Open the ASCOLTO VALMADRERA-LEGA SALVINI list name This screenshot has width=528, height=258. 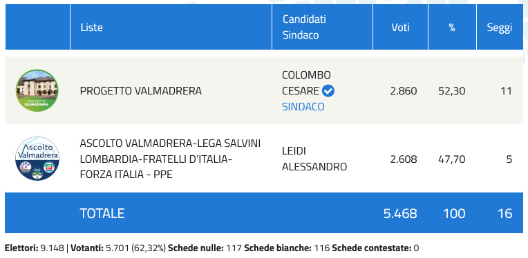[x=170, y=159]
